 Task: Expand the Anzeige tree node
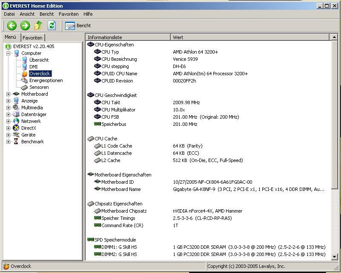tap(8, 101)
